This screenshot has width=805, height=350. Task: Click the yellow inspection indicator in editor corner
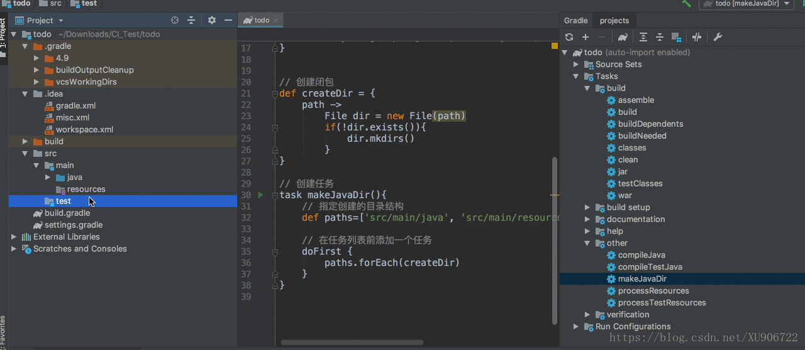coord(555,46)
